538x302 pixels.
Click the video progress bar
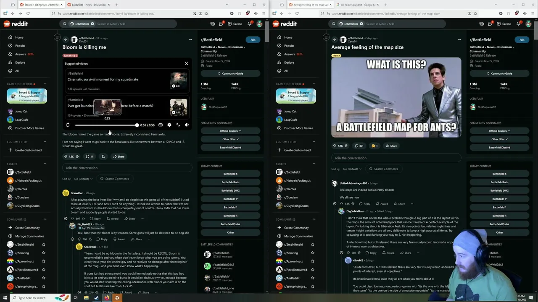coord(107,125)
